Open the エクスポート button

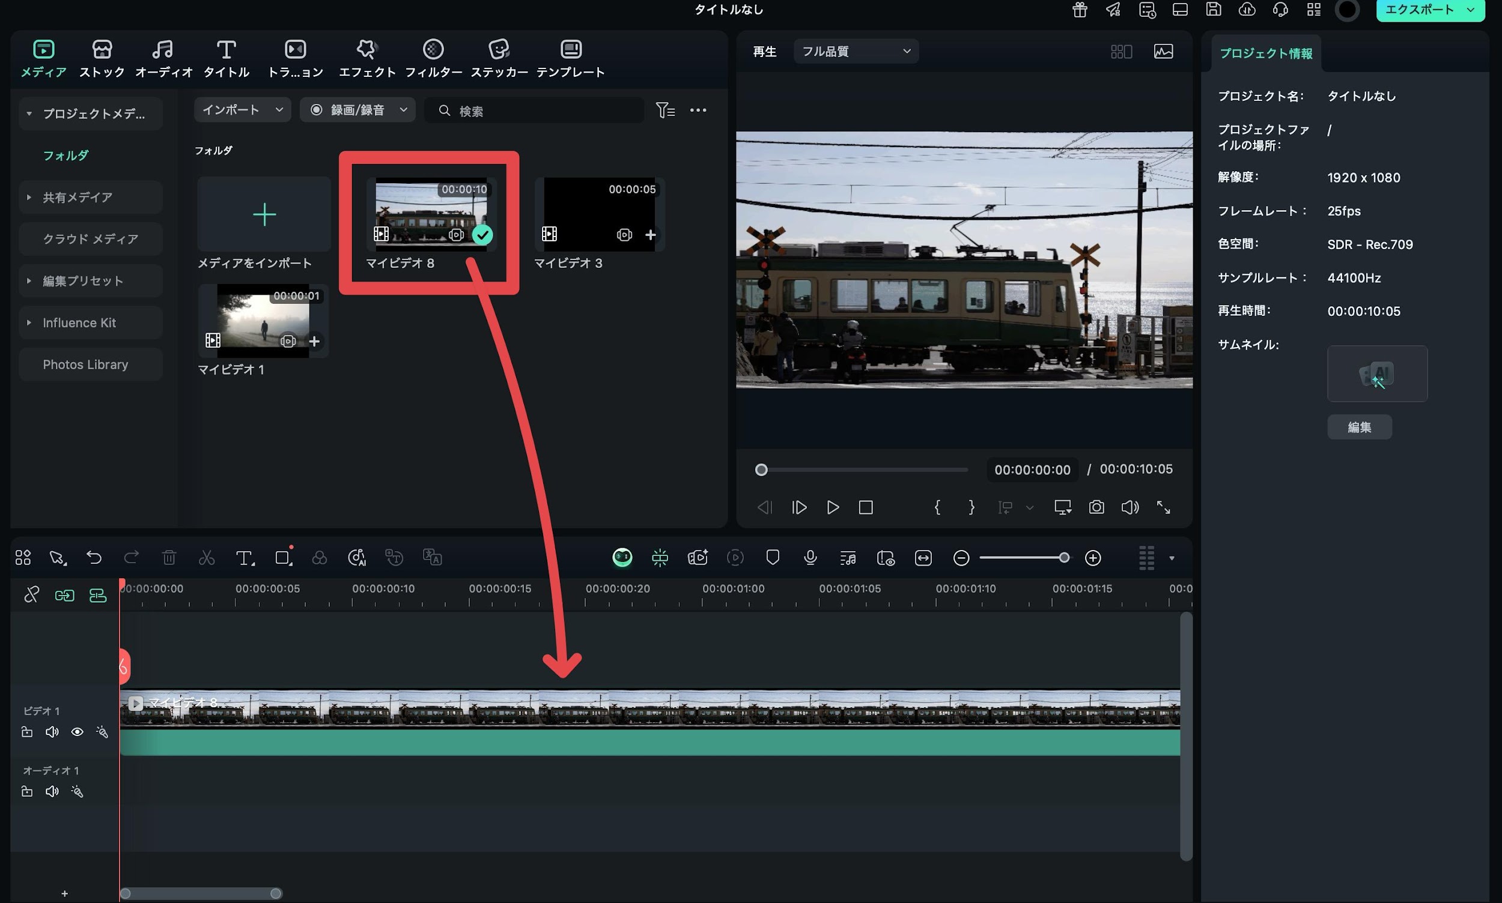(x=1419, y=10)
